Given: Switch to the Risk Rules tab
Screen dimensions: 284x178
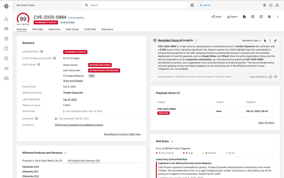Looking at the screenshot, I should pos(37,29).
